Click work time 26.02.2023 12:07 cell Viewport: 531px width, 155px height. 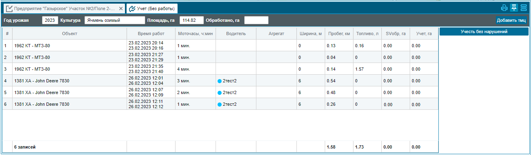point(151,92)
